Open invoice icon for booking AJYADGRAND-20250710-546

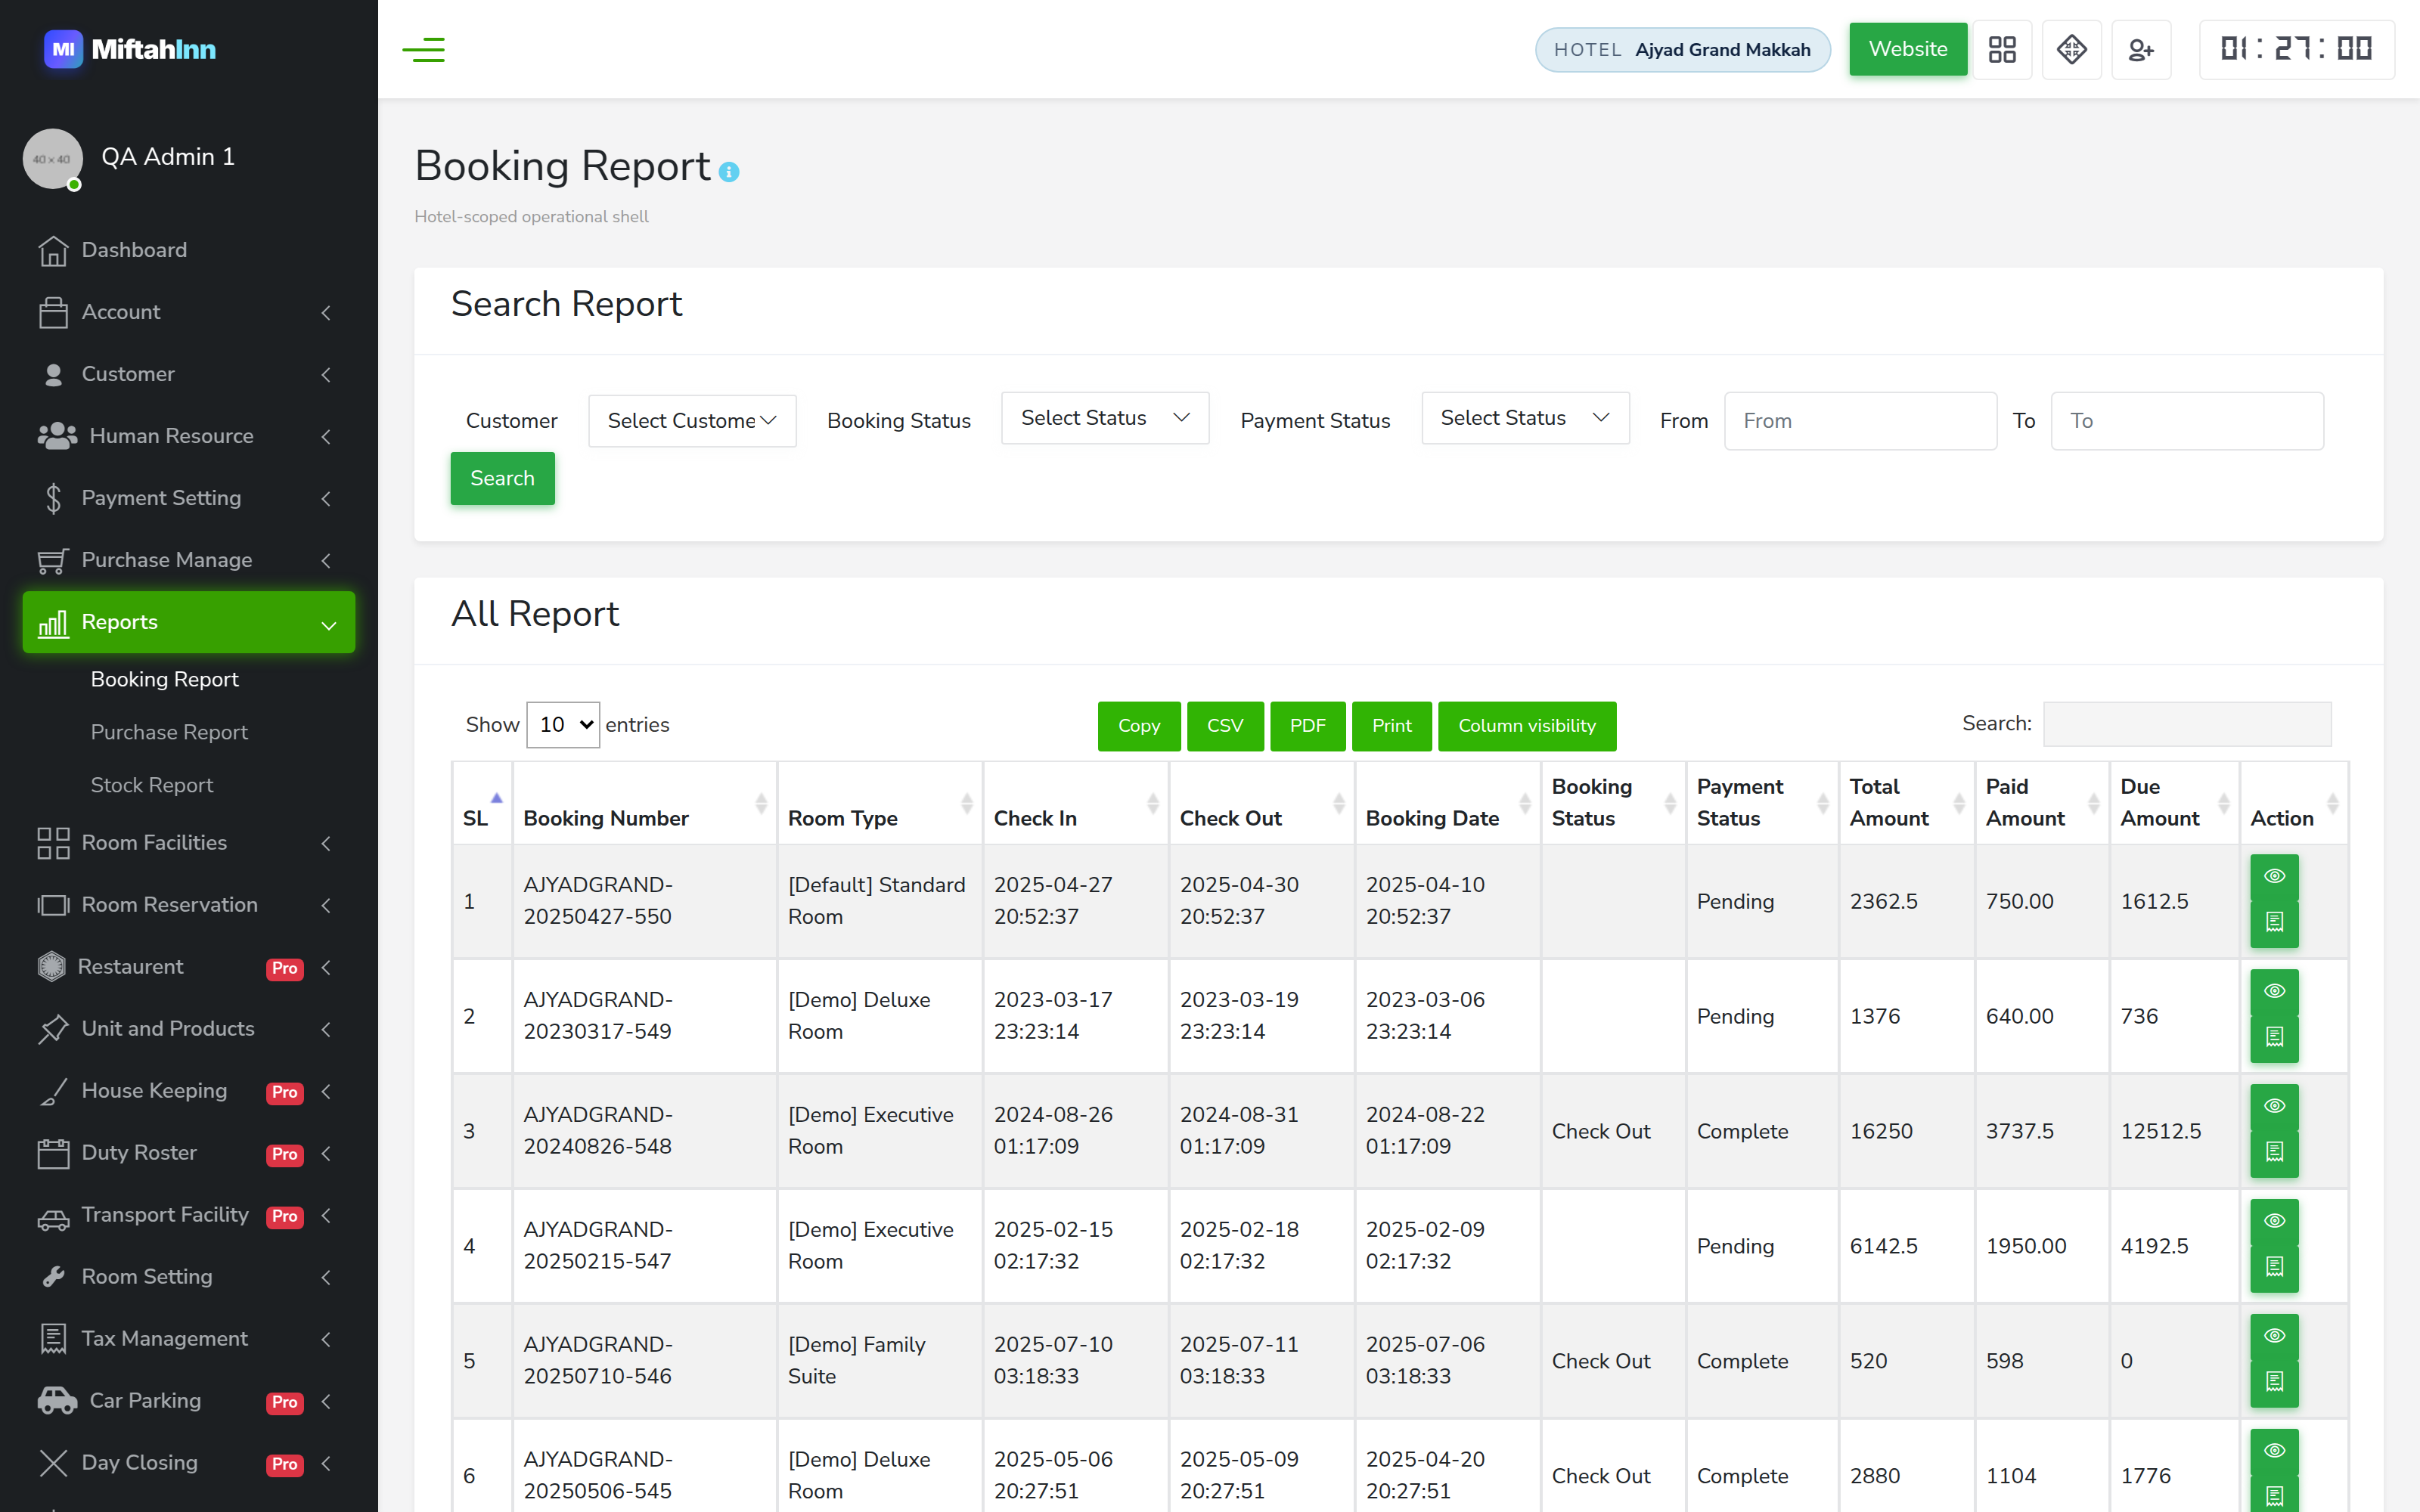click(2274, 1382)
